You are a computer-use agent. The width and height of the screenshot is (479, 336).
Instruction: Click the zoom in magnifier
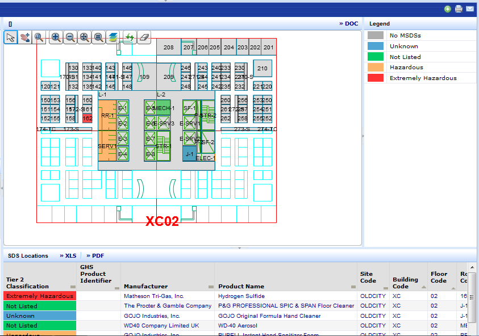(56, 37)
